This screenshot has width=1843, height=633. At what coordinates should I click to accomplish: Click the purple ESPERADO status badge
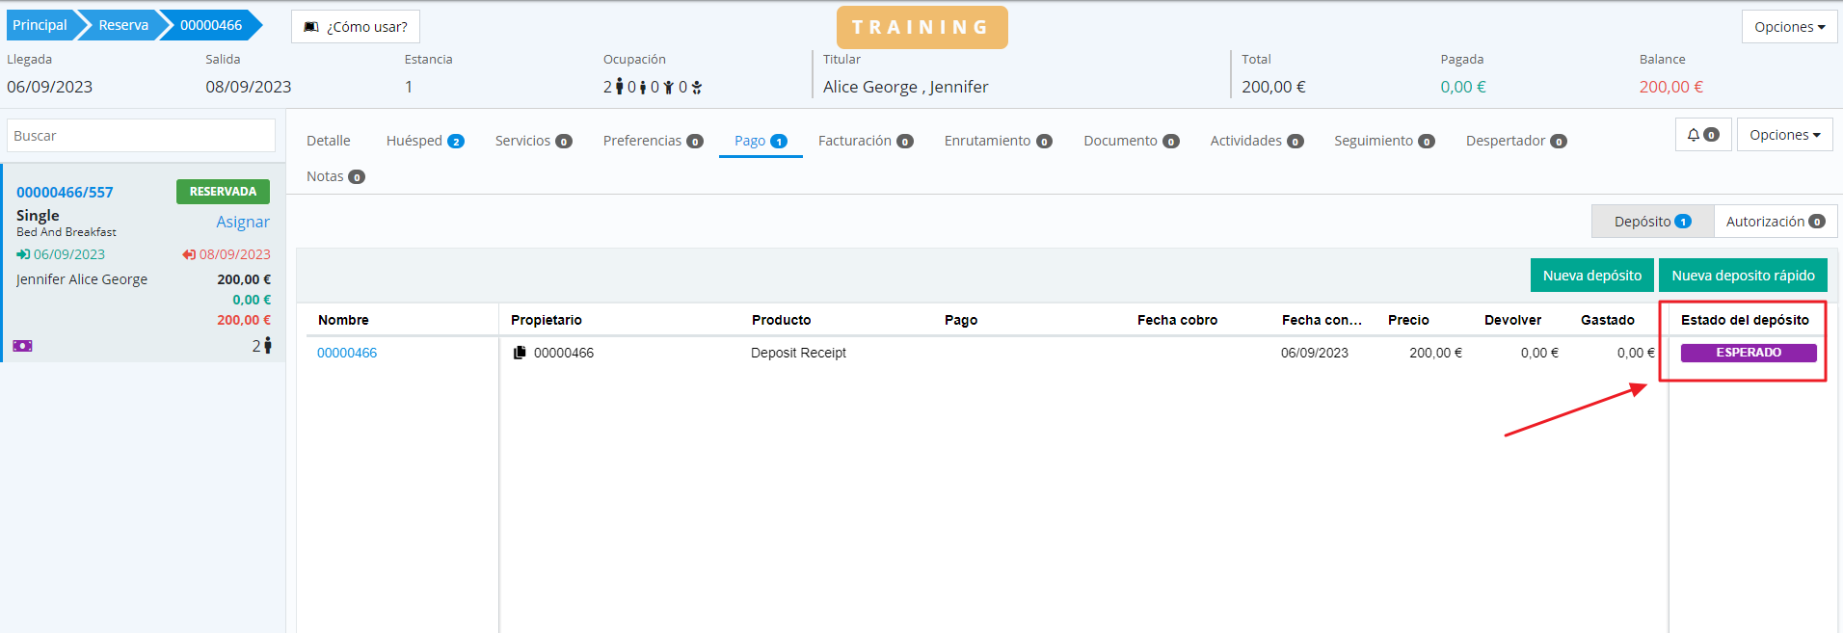(1748, 353)
